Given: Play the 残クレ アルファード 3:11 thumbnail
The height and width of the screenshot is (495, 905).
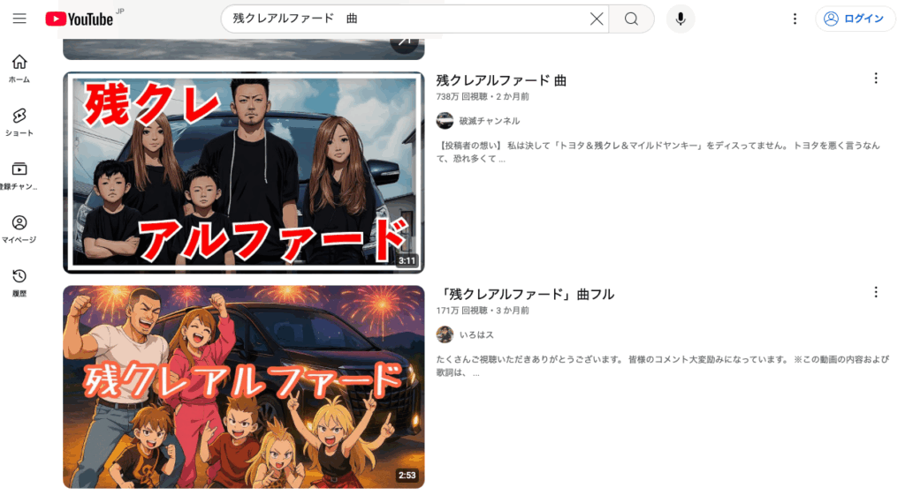Looking at the screenshot, I should point(244,172).
